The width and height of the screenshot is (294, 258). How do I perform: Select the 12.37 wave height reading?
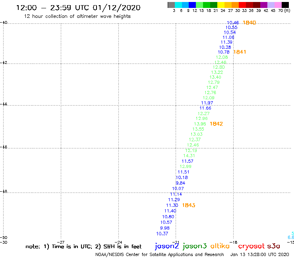(195, 140)
